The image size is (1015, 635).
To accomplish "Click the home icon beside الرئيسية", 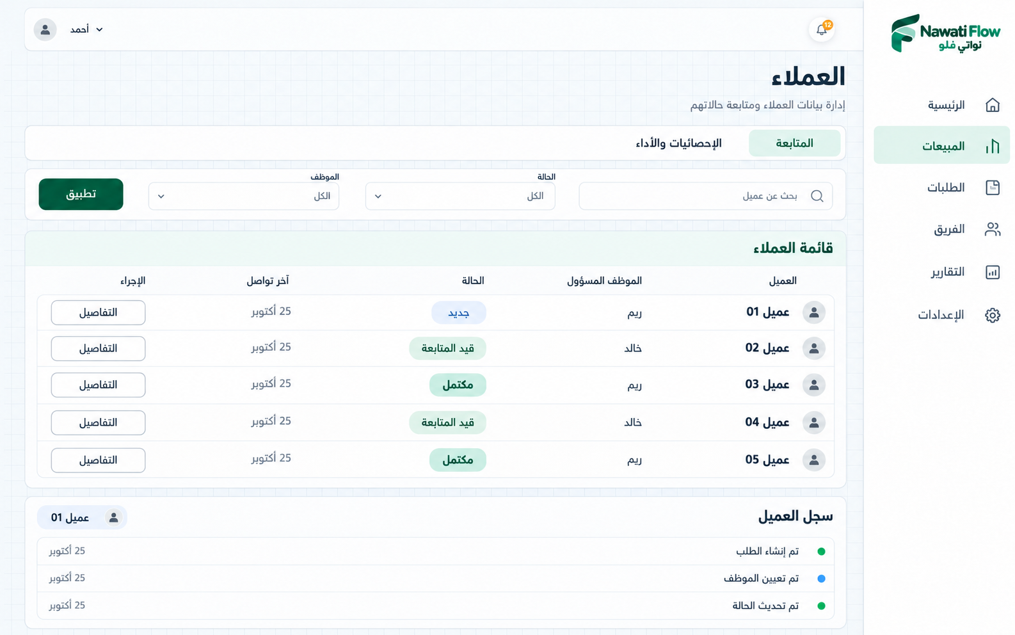I will [993, 105].
